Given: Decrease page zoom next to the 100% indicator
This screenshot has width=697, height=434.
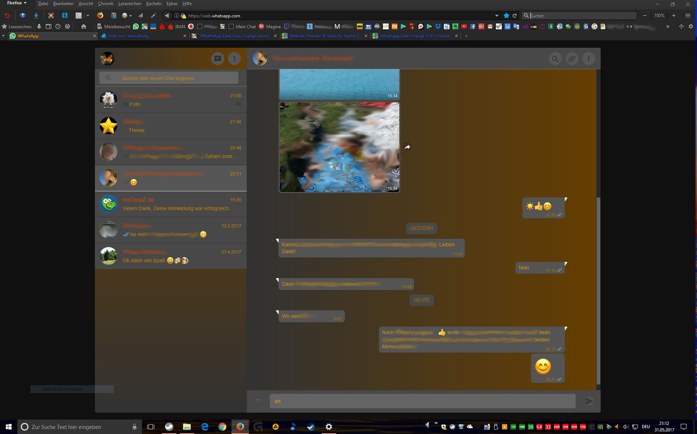Looking at the screenshot, I should 645,16.
